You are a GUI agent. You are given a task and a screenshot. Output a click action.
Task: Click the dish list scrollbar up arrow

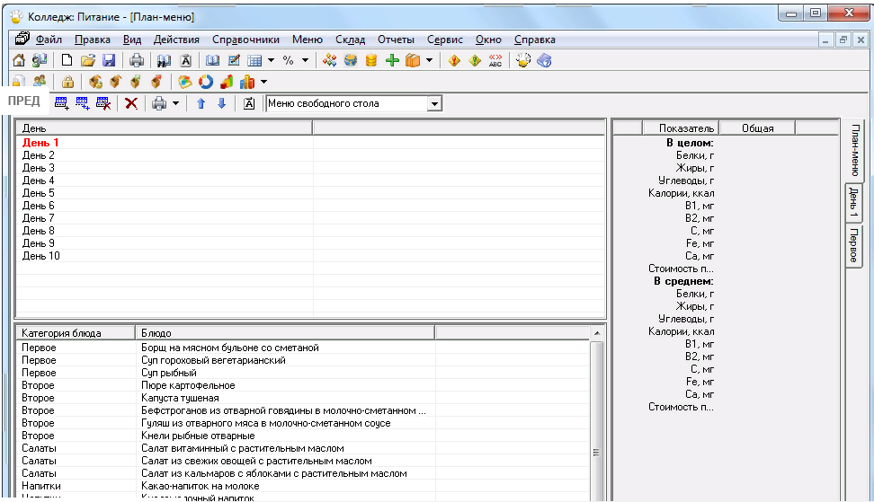(x=596, y=334)
